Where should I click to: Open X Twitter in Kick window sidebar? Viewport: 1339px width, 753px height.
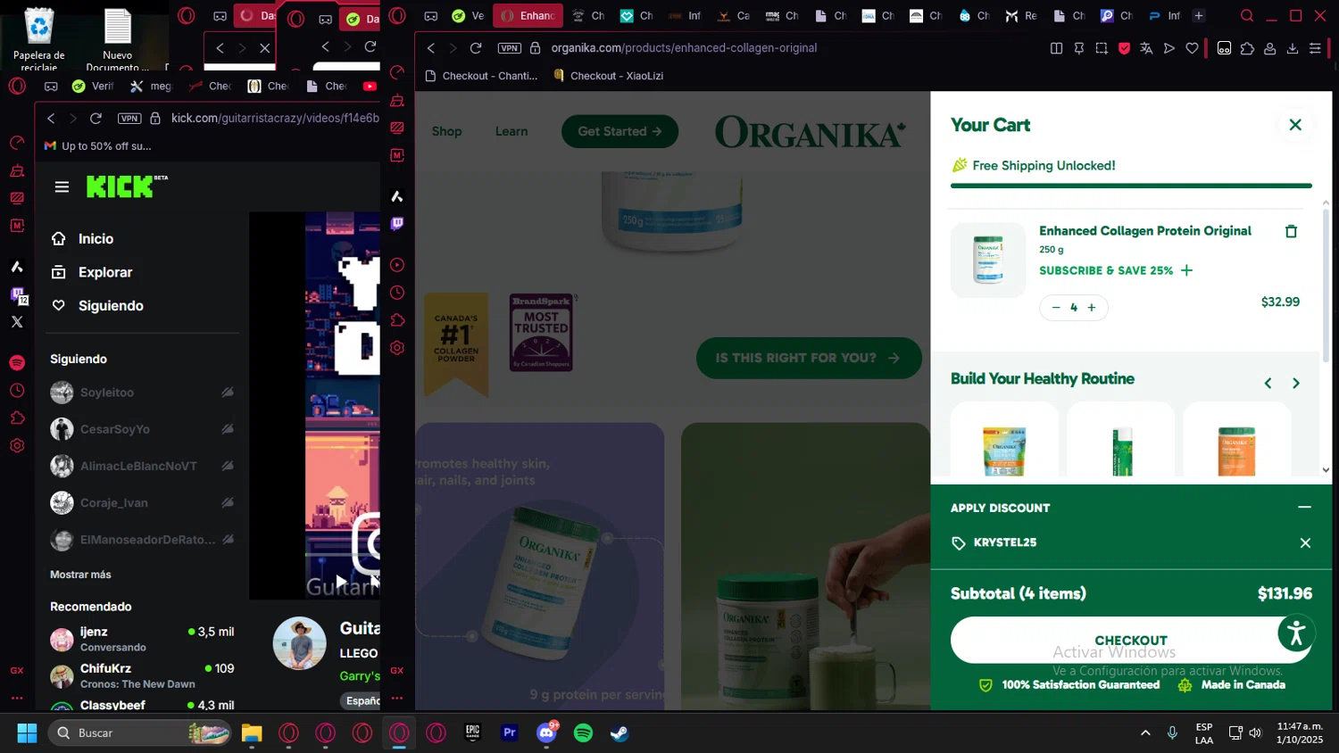click(x=17, y=322)
